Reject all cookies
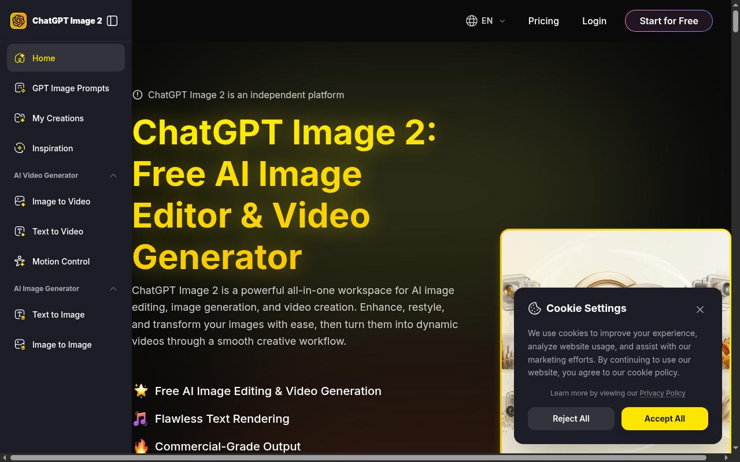 pos(571,419)
